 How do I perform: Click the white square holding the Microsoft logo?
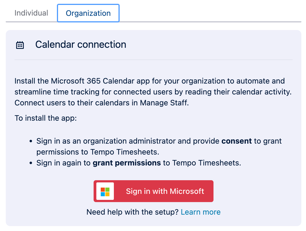click(x=104, y=191)
